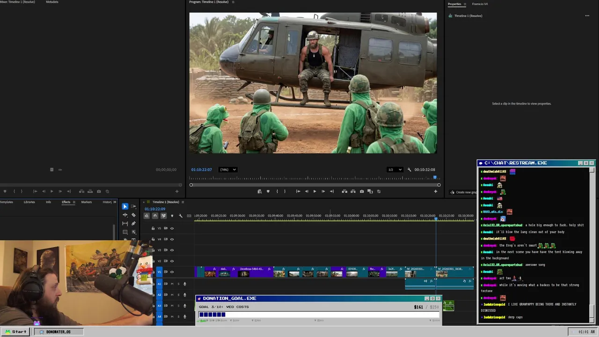
Task: Open Program monitor button editor plus
Action: click(x=435, y=191)
